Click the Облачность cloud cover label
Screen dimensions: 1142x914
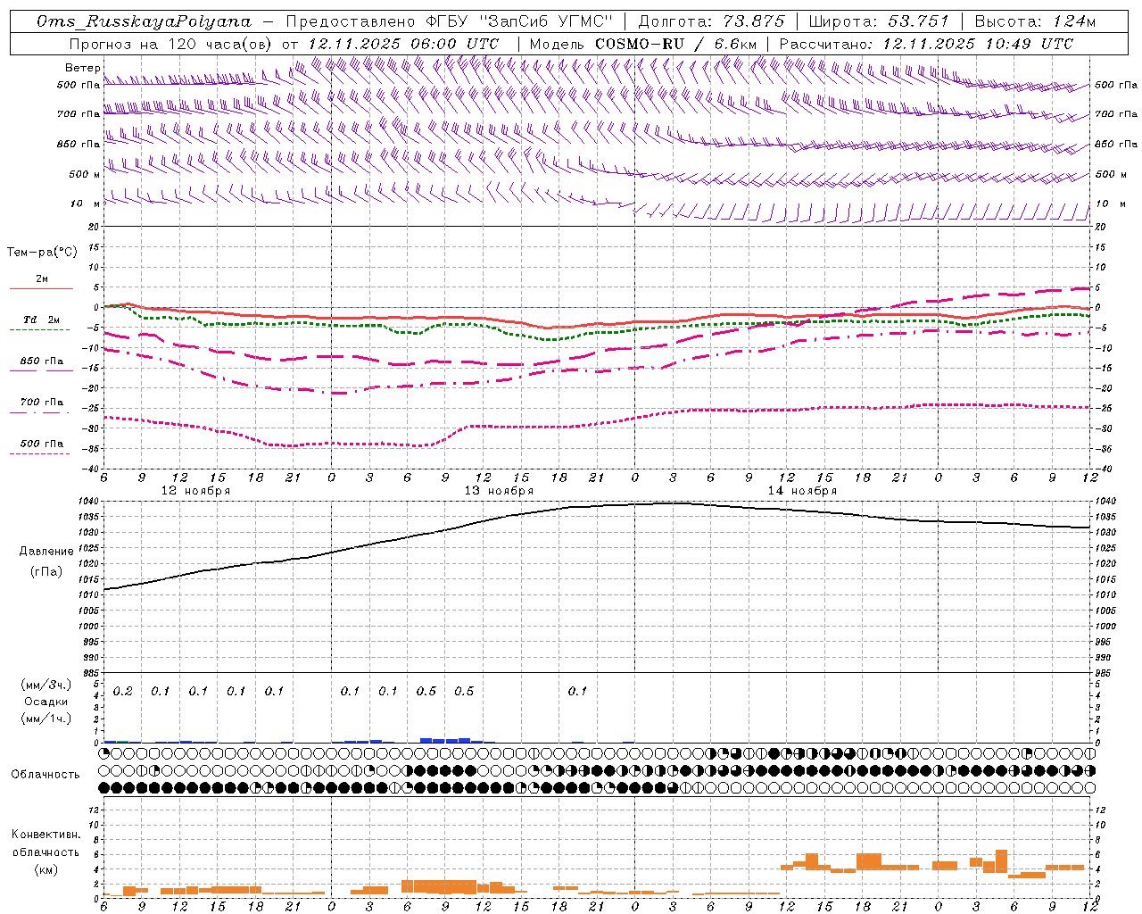pos(45,775)
